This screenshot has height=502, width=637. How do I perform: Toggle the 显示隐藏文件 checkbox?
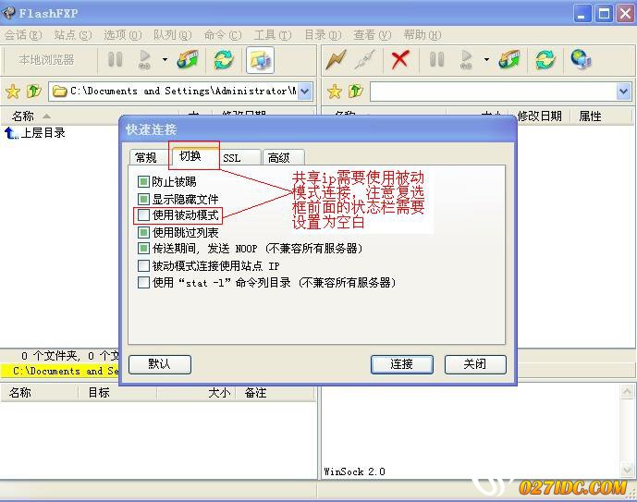(x=143, y=199)
